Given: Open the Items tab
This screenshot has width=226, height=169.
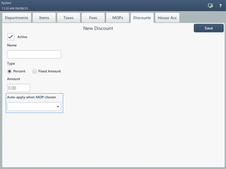Looking at the screenshot, I should [x=44, y=18].
